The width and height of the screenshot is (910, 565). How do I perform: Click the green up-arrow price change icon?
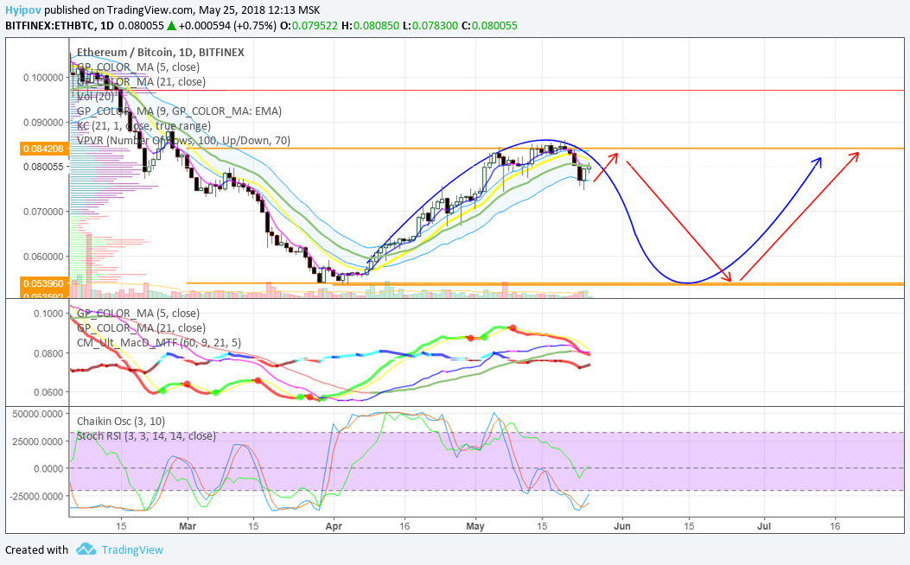tap(171, 26)
